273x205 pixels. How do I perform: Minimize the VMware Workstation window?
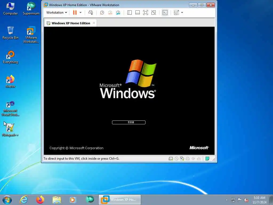pos(193,5)
